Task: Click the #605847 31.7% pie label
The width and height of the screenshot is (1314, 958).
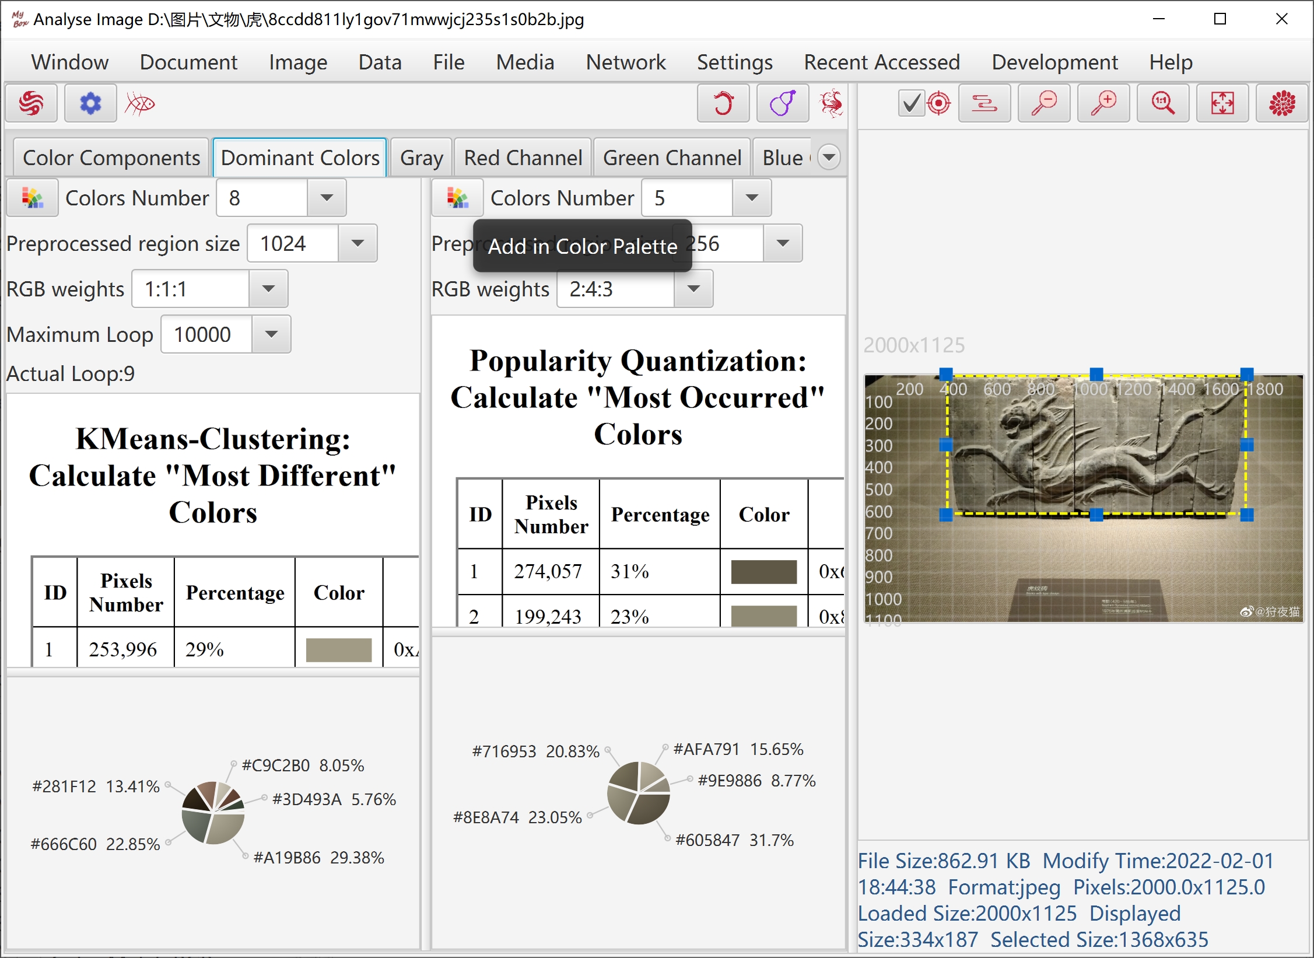Action: click(735, 840)
